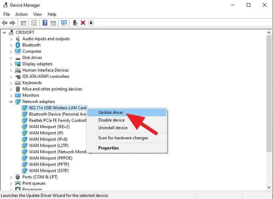Click the vertical scrollbar thumb
Screen dimensions: 273x199
click(269, 94)
